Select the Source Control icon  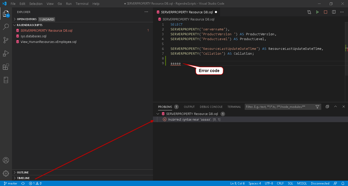point(6,40)
